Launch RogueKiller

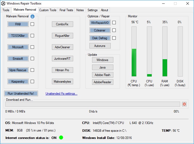pyautogui.click(x=63, y=35)
